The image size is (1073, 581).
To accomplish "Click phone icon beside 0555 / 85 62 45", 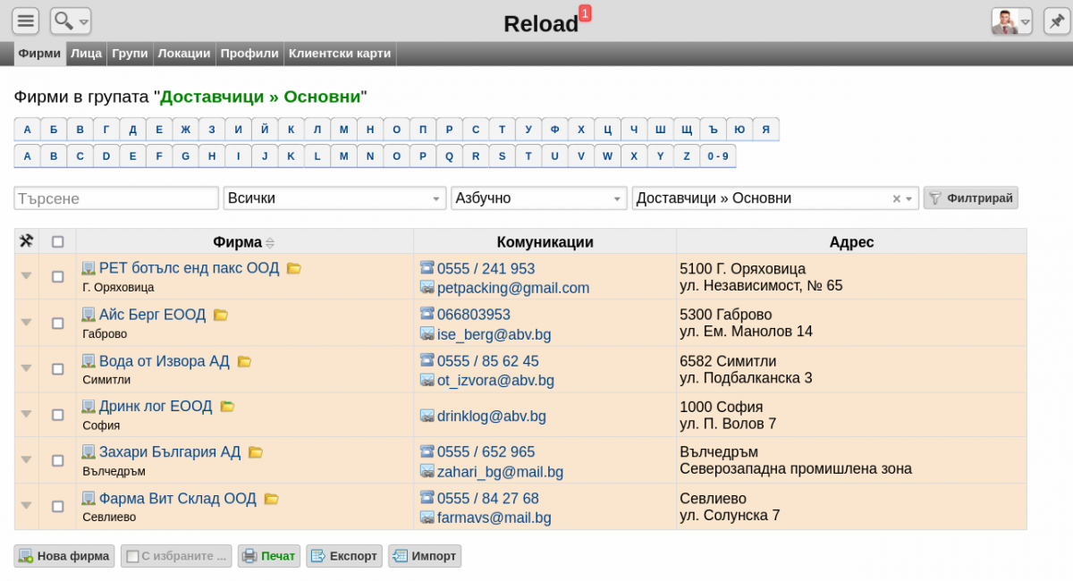I will [427, 361].
